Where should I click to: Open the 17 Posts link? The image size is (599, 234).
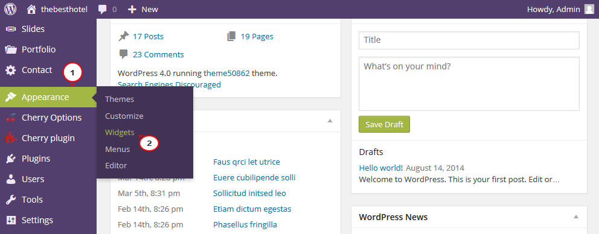coord(148,37)
